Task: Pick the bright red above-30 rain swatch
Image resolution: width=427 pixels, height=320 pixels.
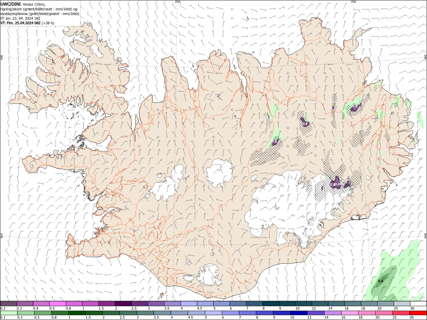Action: tap(418, 313)
